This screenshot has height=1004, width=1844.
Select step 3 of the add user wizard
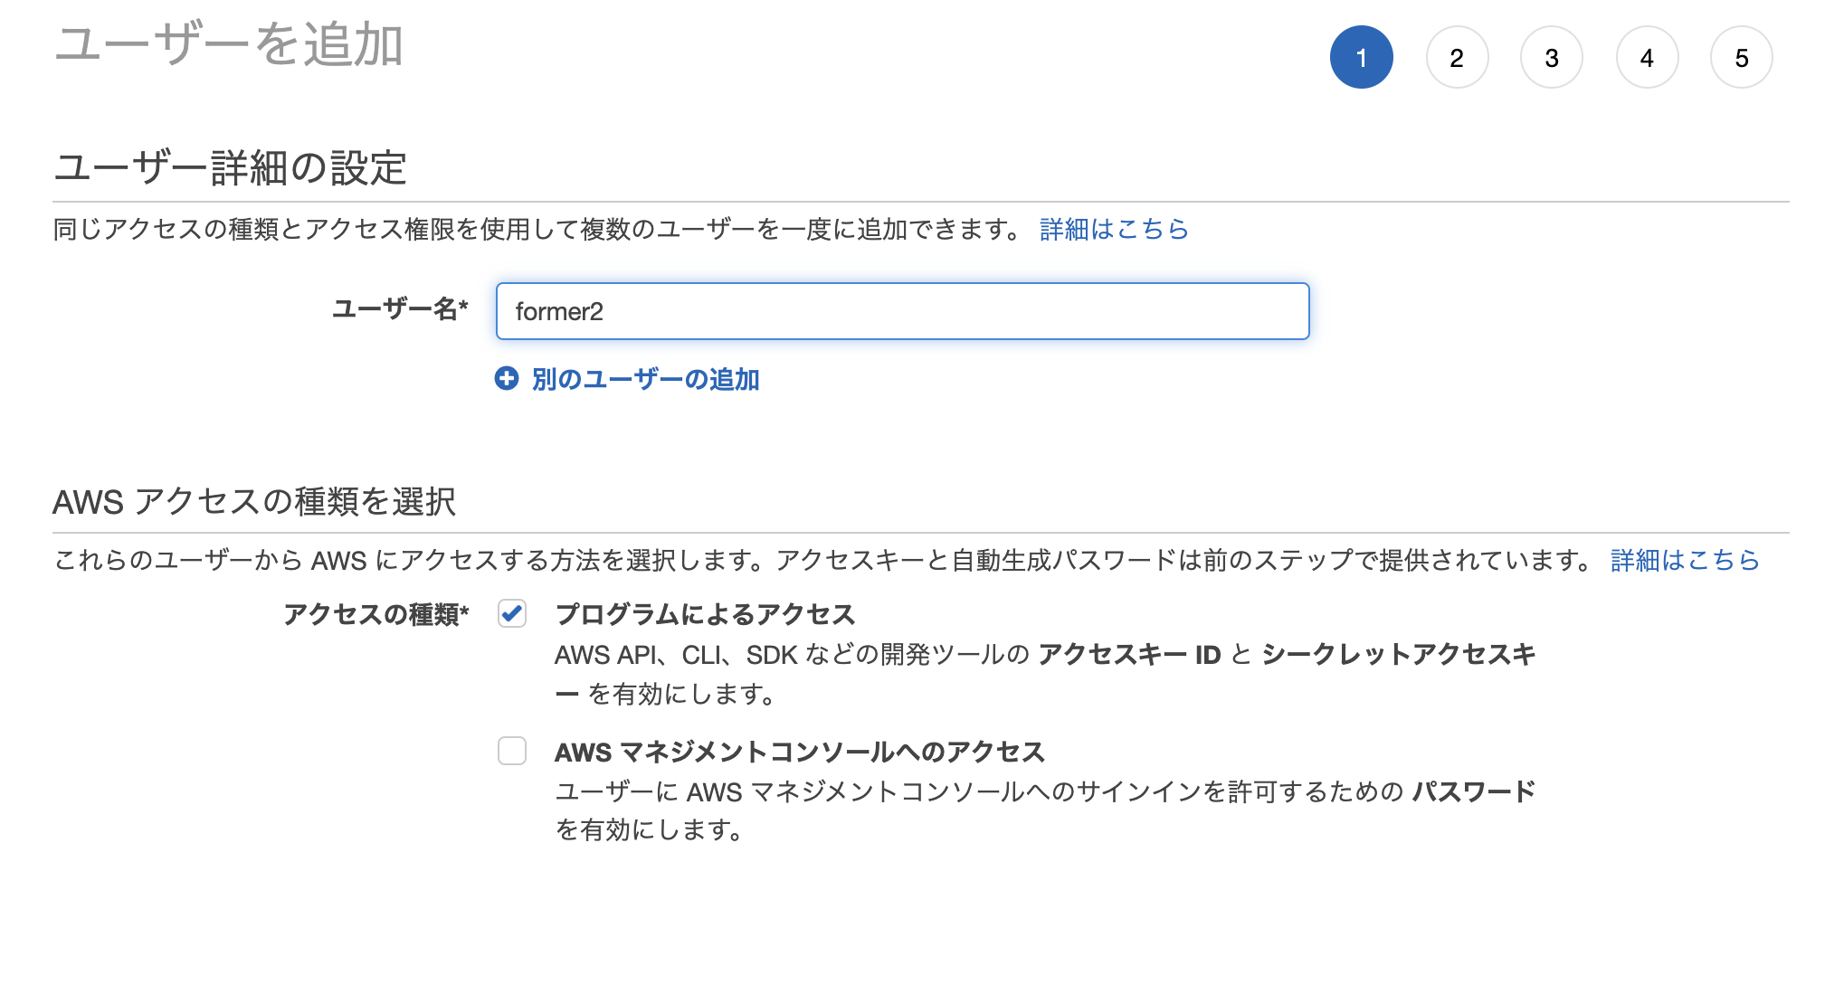click(1552, 57)
